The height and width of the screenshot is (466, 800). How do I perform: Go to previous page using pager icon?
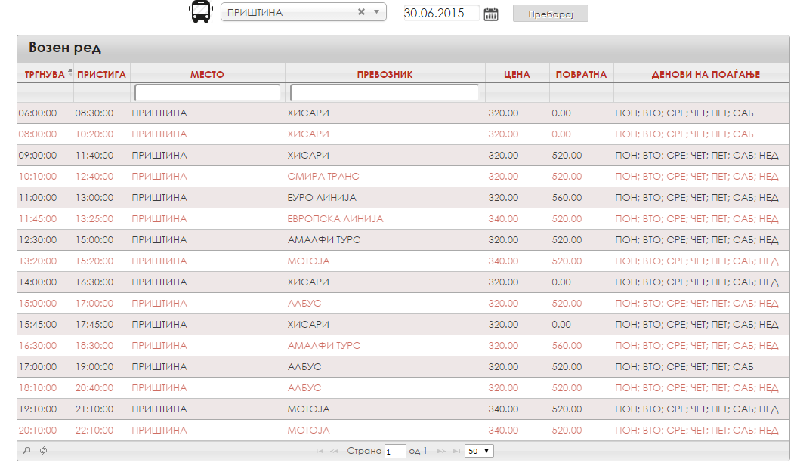pos(334,451)
